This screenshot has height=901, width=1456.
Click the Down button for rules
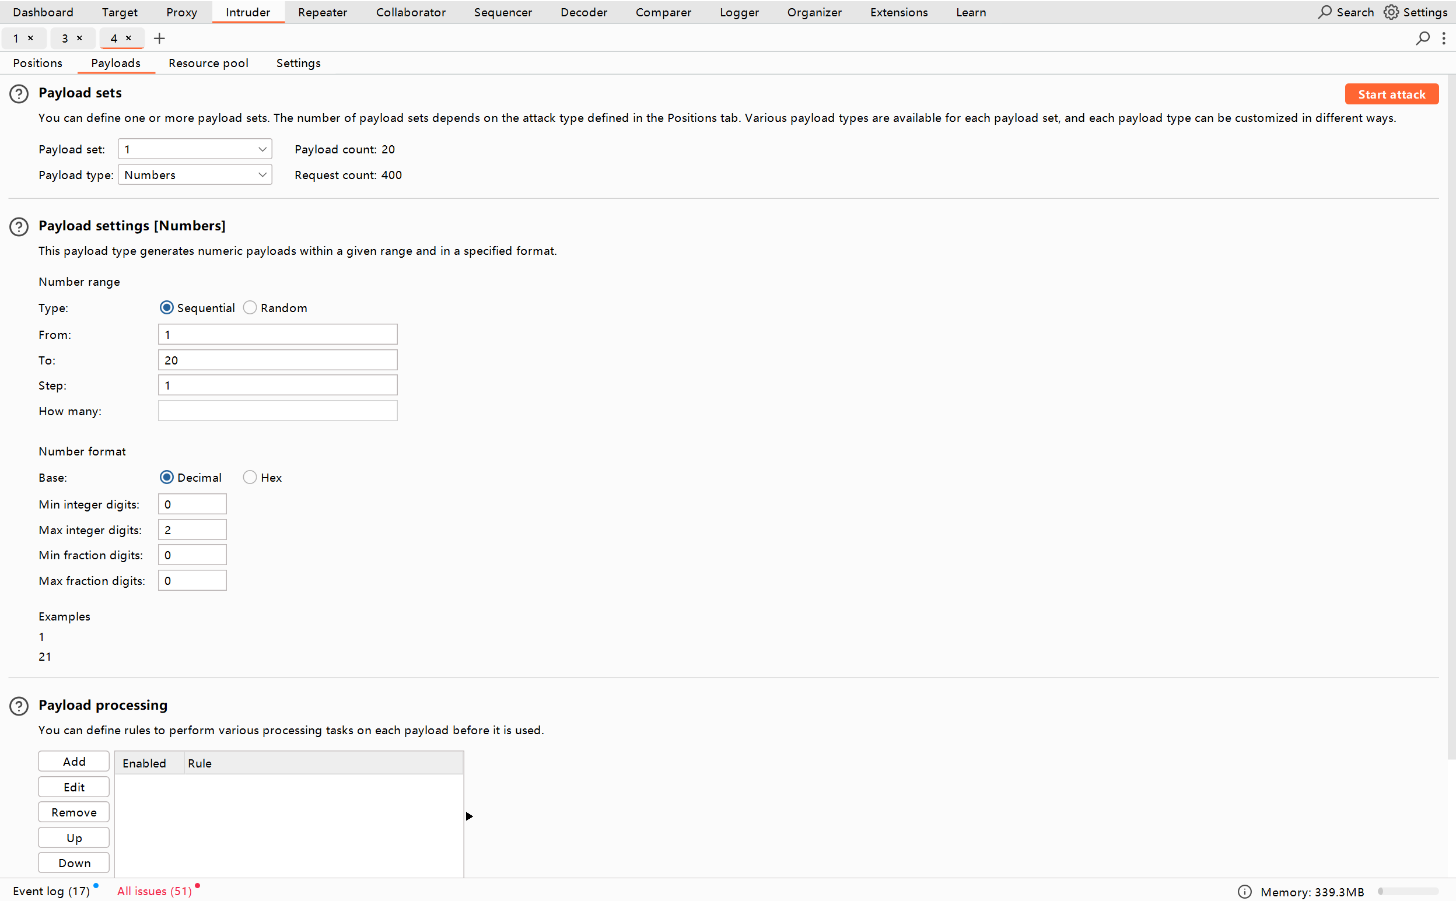(74, 863)
